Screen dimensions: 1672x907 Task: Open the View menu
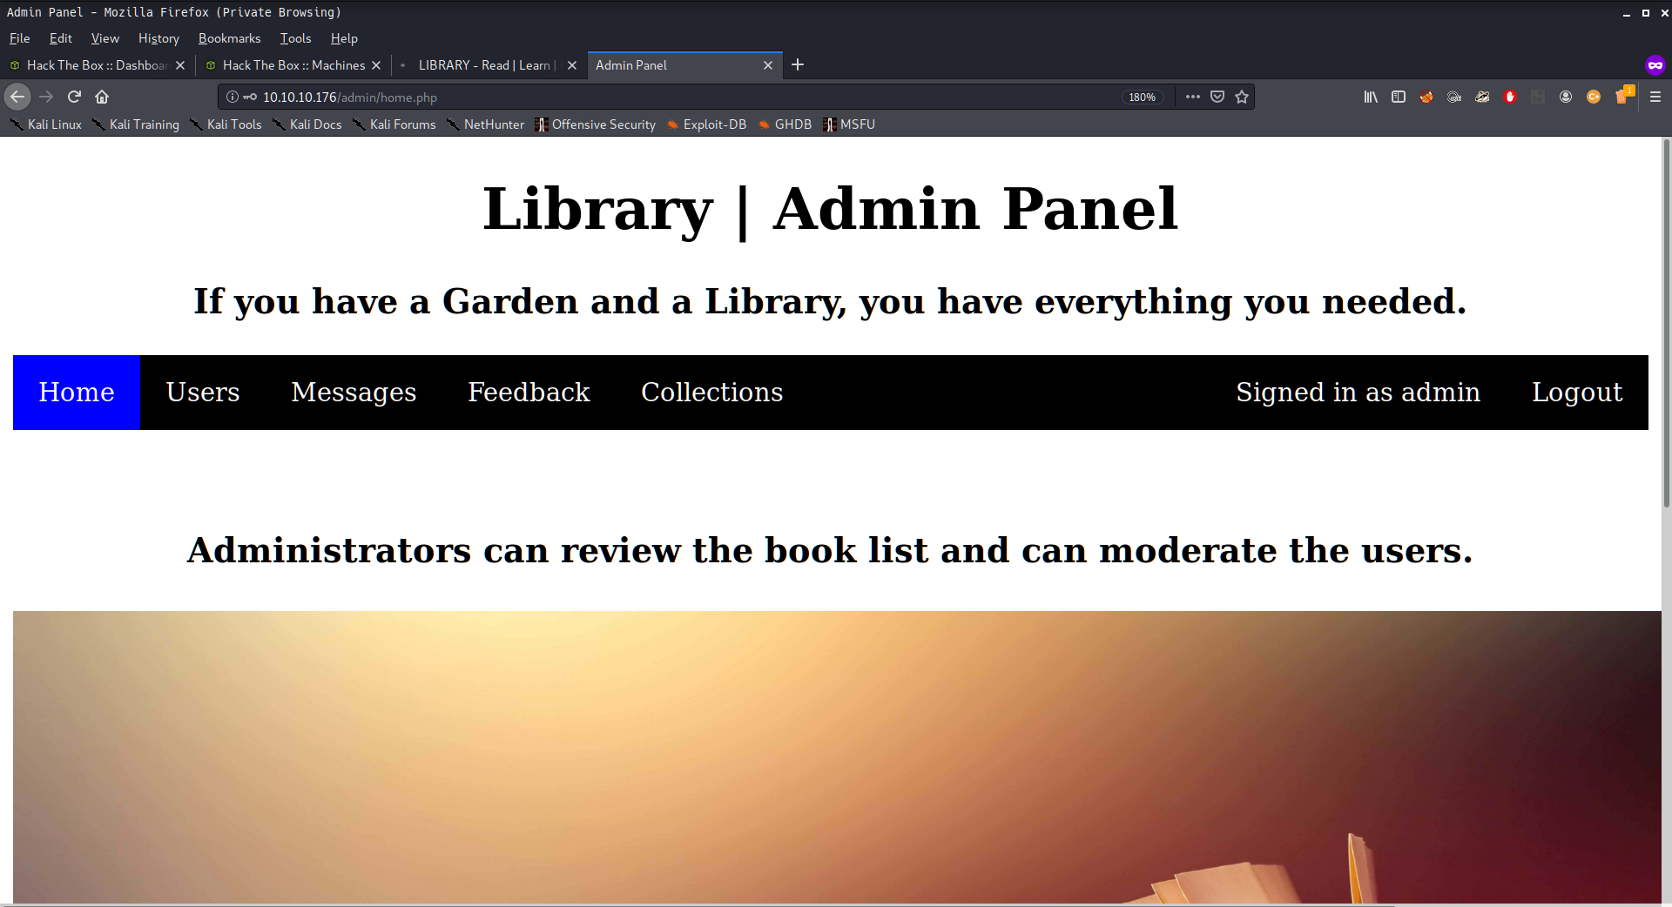(104, 38)
